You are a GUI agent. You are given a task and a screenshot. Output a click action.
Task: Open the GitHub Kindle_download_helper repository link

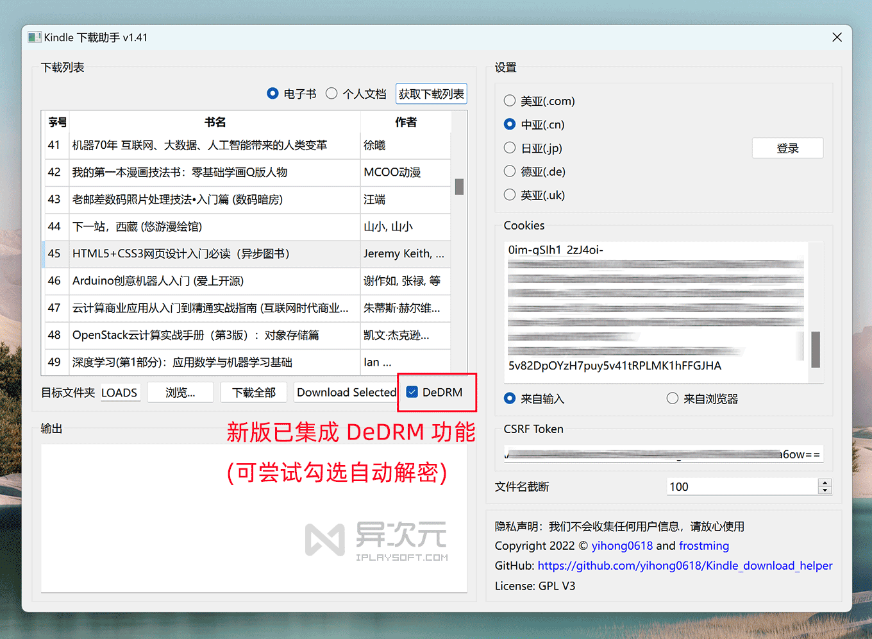(x=685, y=565)
